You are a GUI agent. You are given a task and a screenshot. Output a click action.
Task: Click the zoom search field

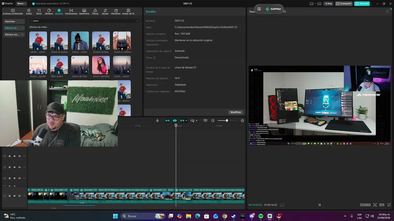point(84,21)
